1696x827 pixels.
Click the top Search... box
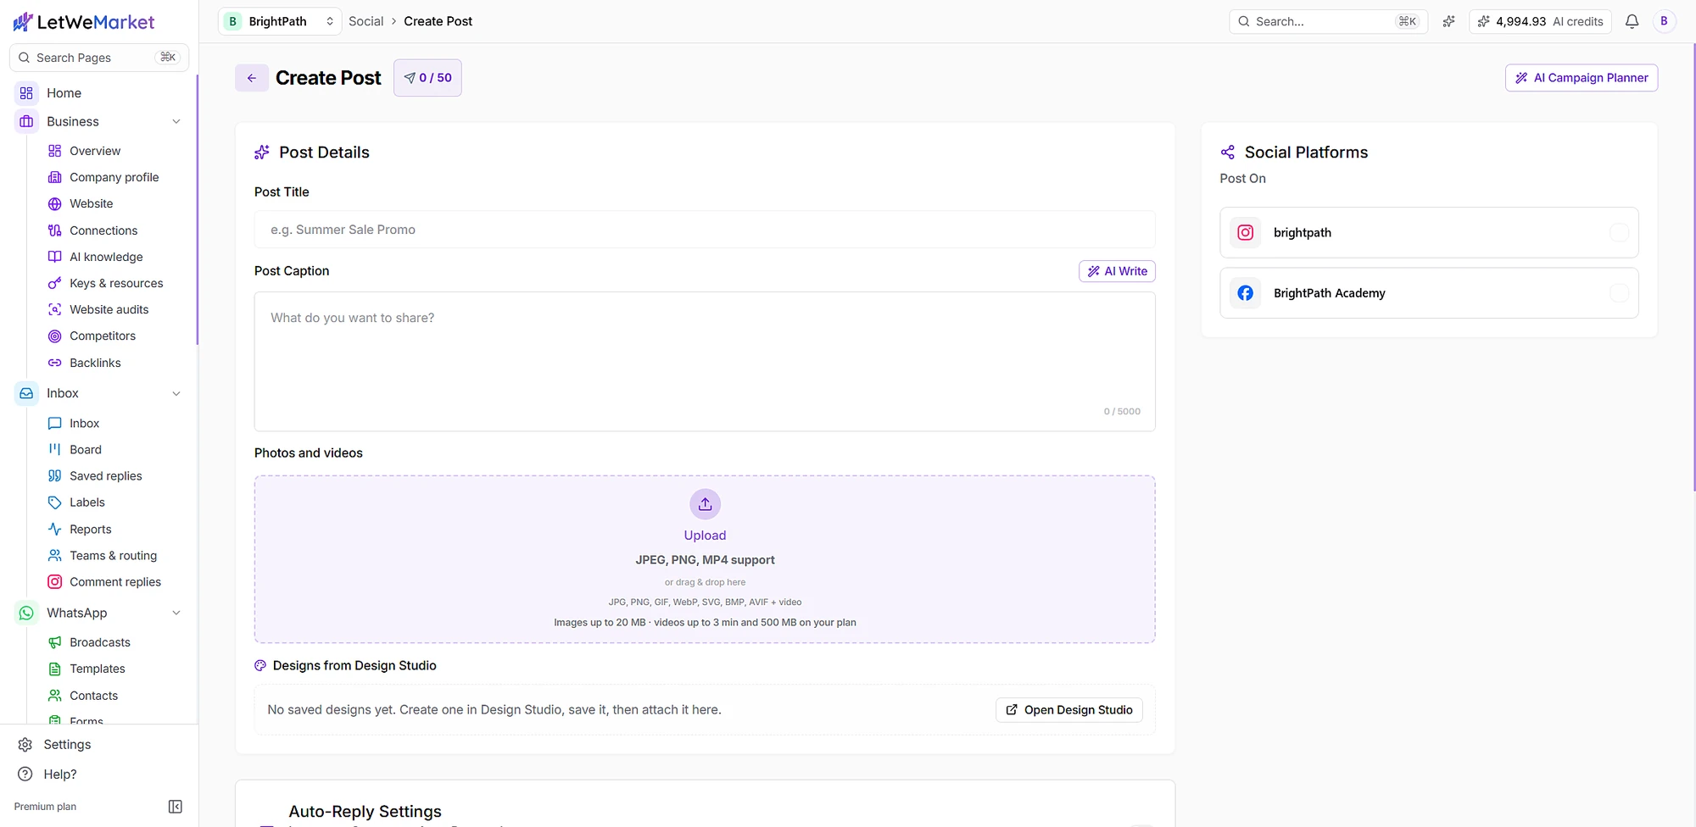1328,21
